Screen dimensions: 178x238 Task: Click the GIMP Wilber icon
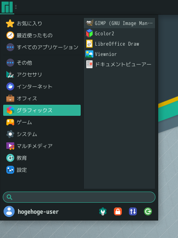(x=89, y=23)
